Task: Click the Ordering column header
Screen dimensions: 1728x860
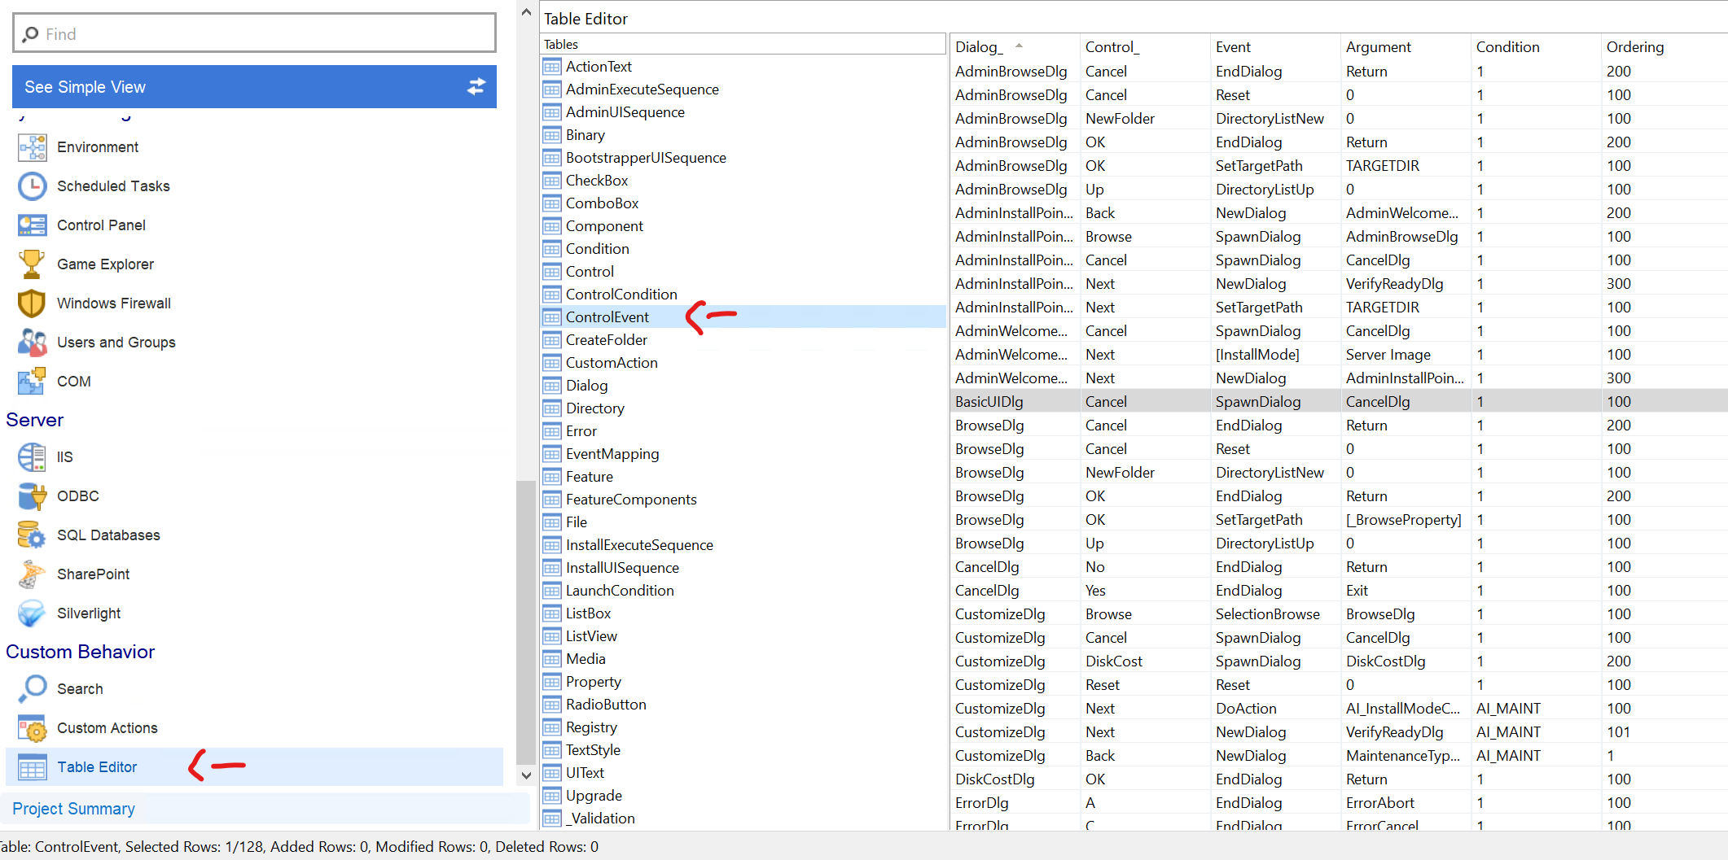Action: point(1634,47)
